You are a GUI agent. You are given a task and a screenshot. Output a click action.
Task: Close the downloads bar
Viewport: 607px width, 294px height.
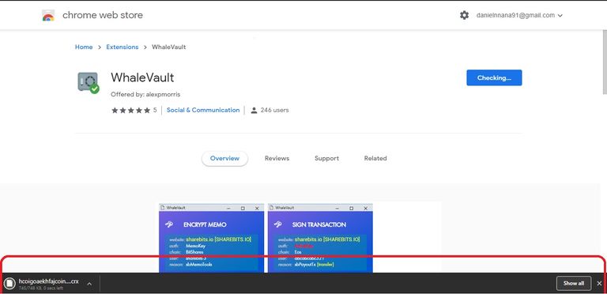(x=599, y=284)
